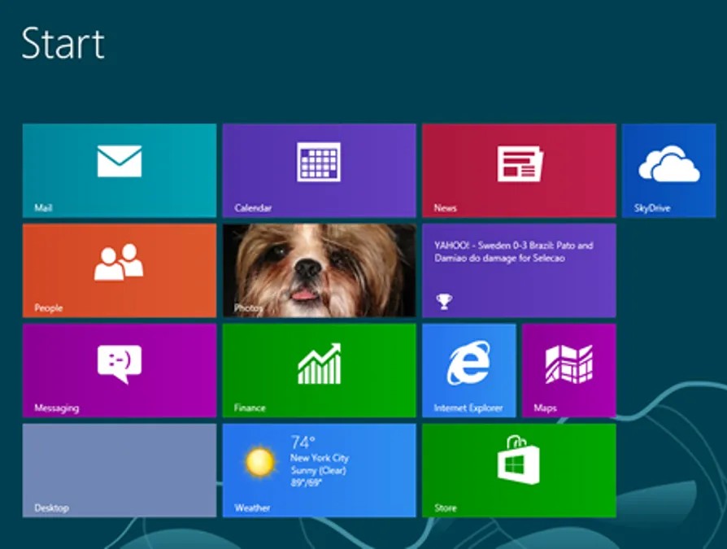Screen dimensions: 727x549
Task: Click the sun icon in Weather tile
Action: 260,462
